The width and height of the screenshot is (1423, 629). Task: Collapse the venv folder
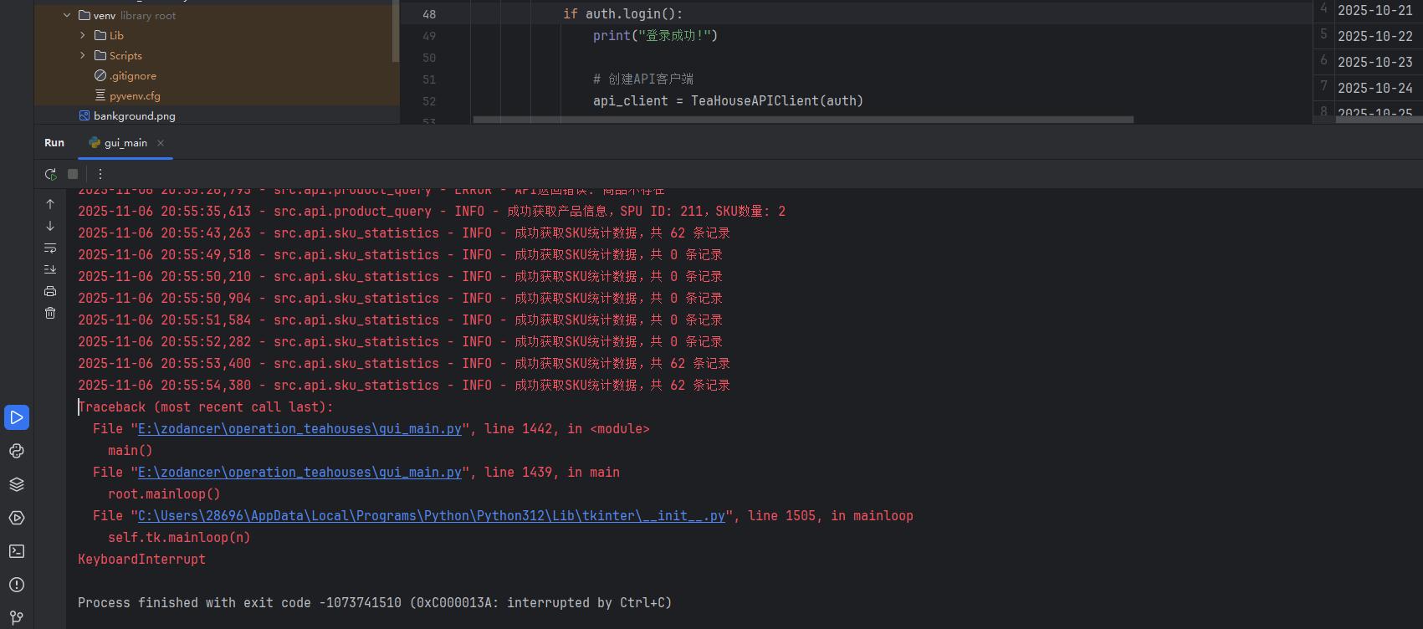67,15
